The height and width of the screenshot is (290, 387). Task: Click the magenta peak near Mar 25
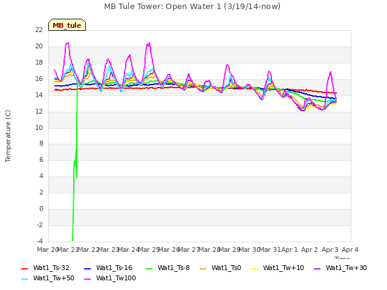pyautogui.click(x=149, y=44)
